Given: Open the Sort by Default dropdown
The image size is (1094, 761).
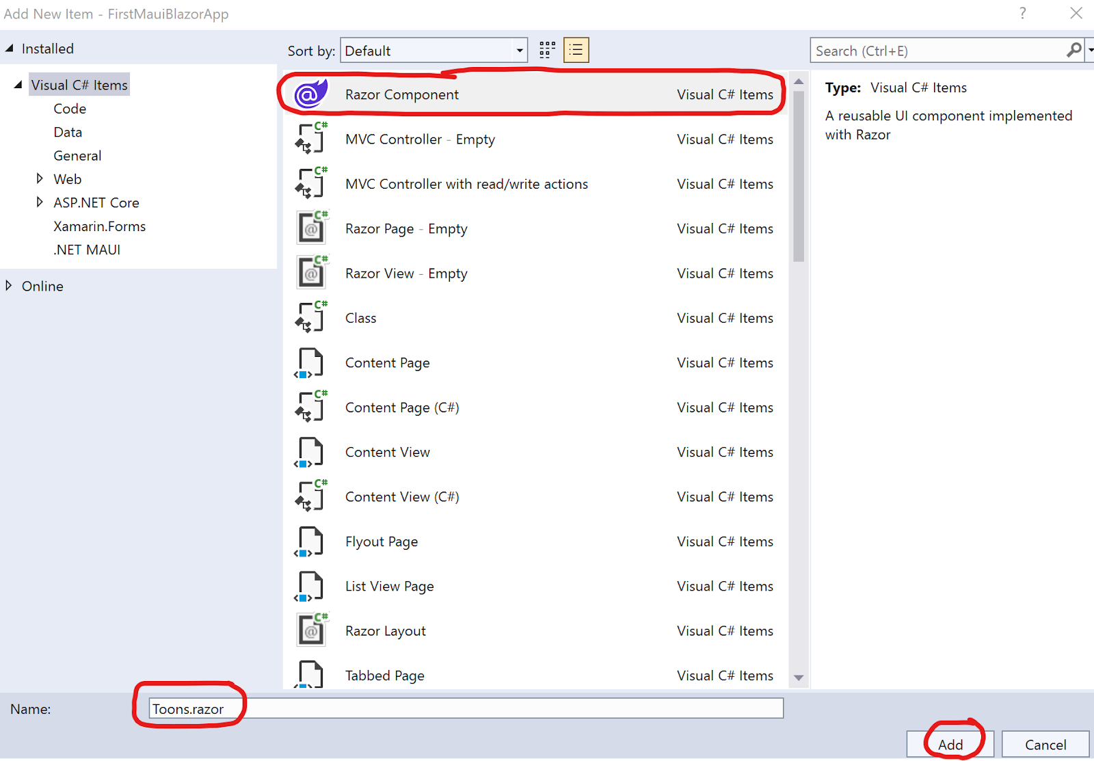Looking at the screenshot, I should click(433, 51).
